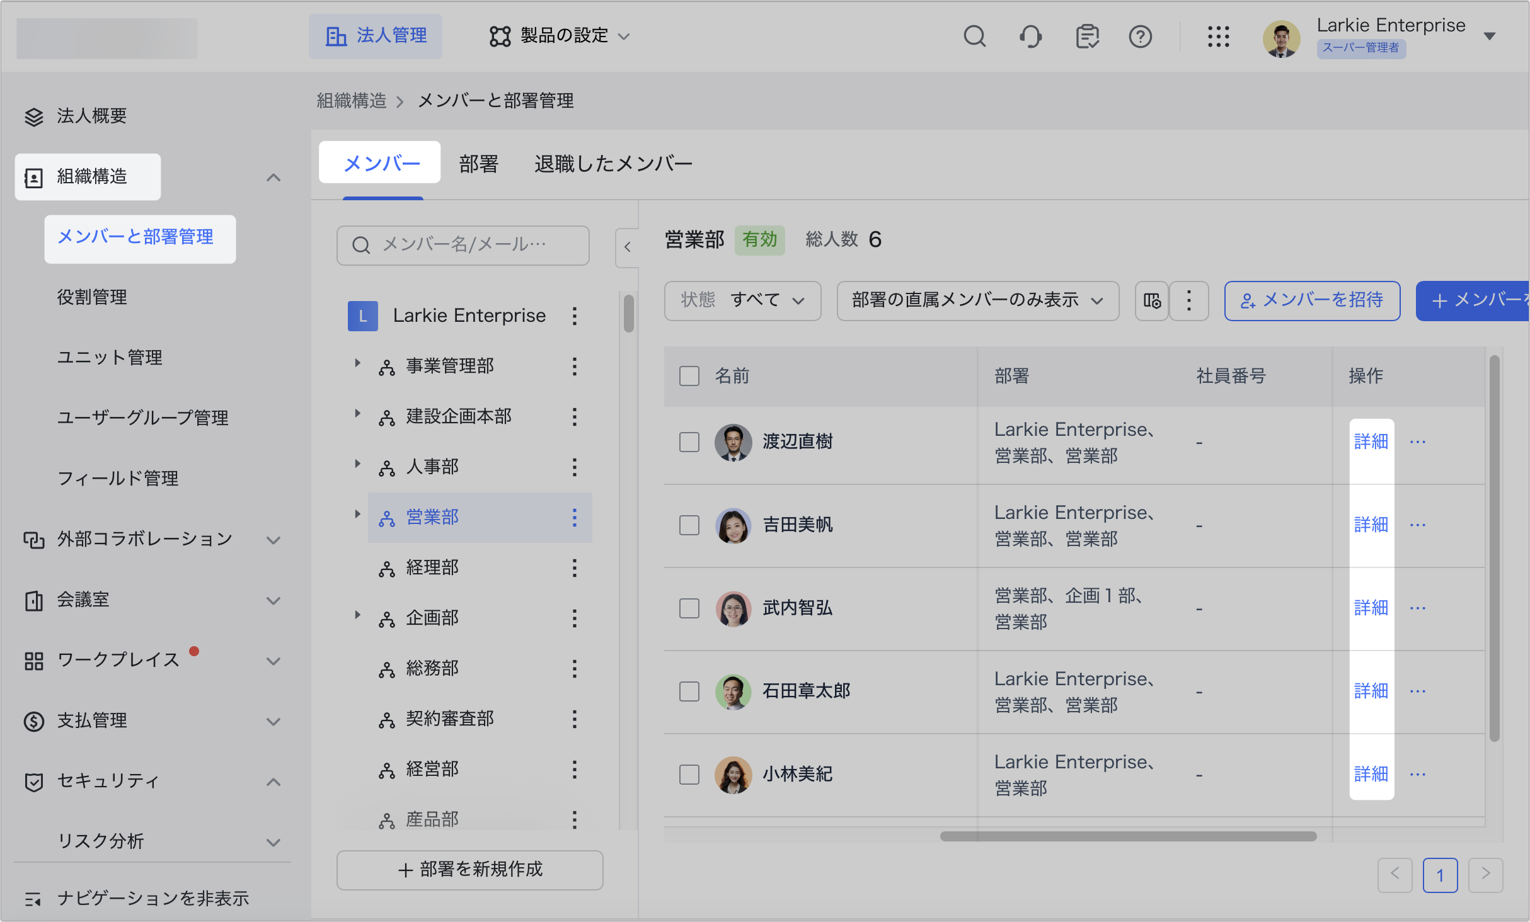
Task: Open 部署の直属メンバーのみ表示 dropdown
Action: point(977,301)
